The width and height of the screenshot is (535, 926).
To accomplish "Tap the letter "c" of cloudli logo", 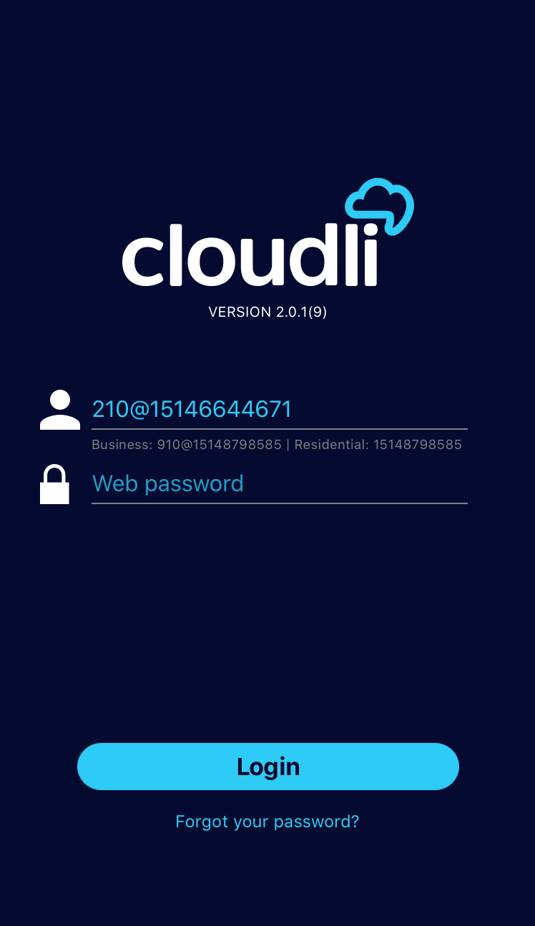I will tap(142, 261).
